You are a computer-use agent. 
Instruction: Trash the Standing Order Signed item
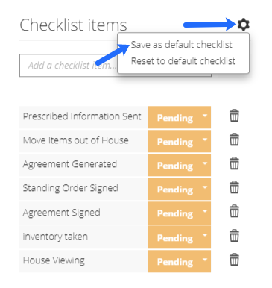(234, 187)
